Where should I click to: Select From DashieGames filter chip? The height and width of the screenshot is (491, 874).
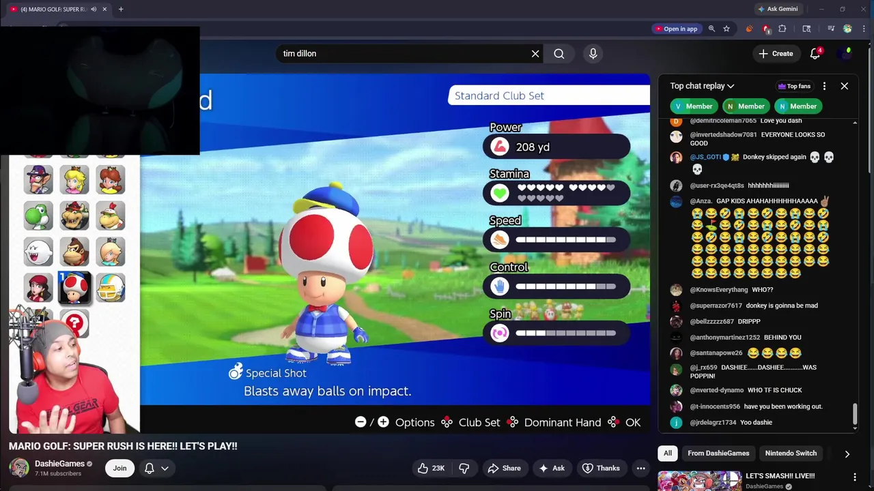pyautogui.click(x=718, y=453)
